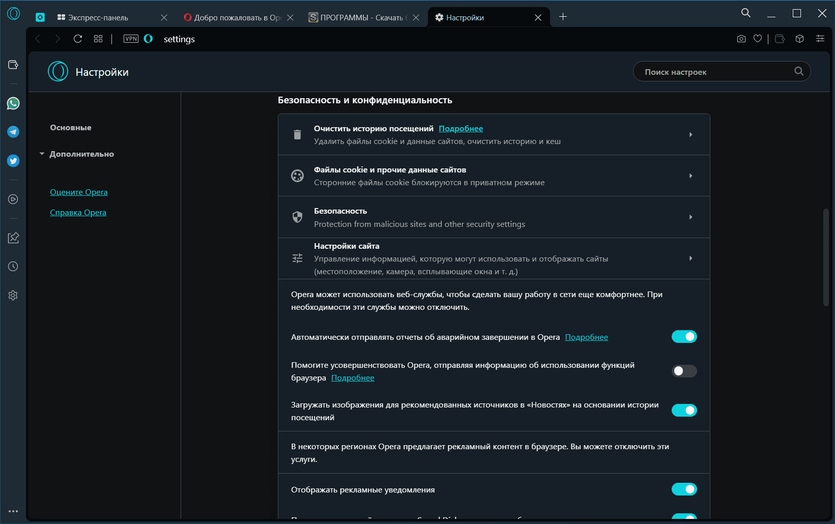This screenshot has height=524, width=835.
Task: Open the Easy Setup sliders icon
Action: pos(820,39)
